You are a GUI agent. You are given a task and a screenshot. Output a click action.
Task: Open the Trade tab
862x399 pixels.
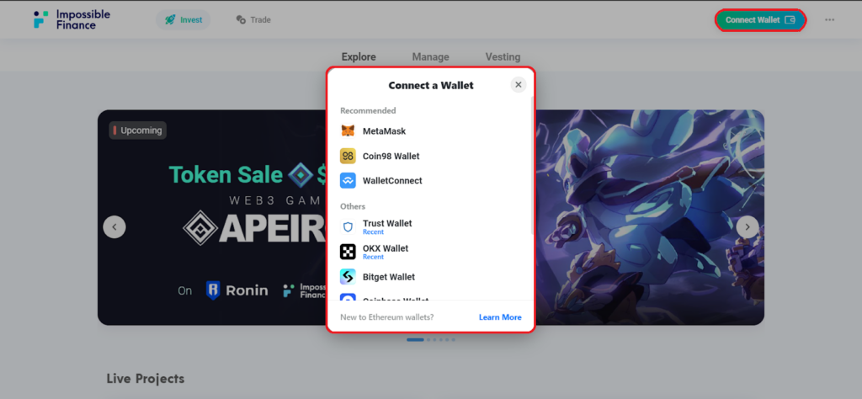pyautogui.click(x=253, y=20)
